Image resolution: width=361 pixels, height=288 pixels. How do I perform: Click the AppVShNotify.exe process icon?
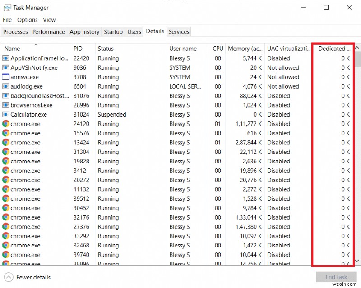5,67
